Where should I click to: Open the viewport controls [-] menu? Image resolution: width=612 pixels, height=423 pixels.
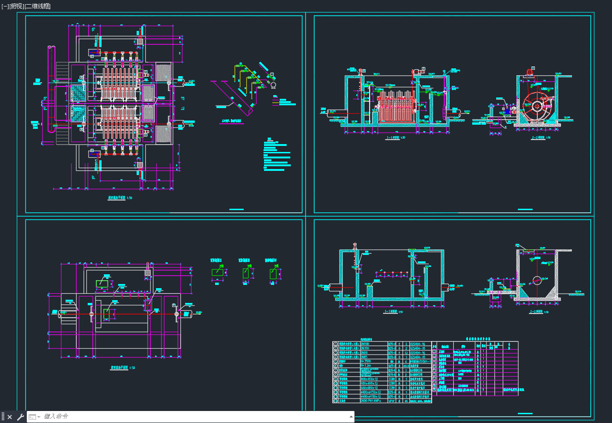coord(5,6)
